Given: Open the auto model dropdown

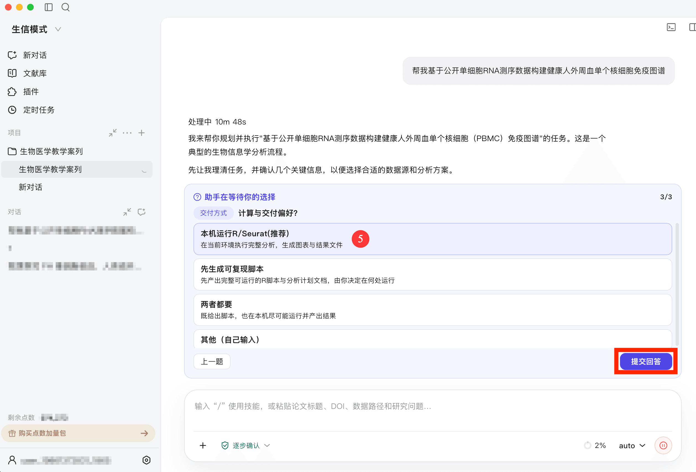Looking at the screenshot, I should (x=632, y=446).
